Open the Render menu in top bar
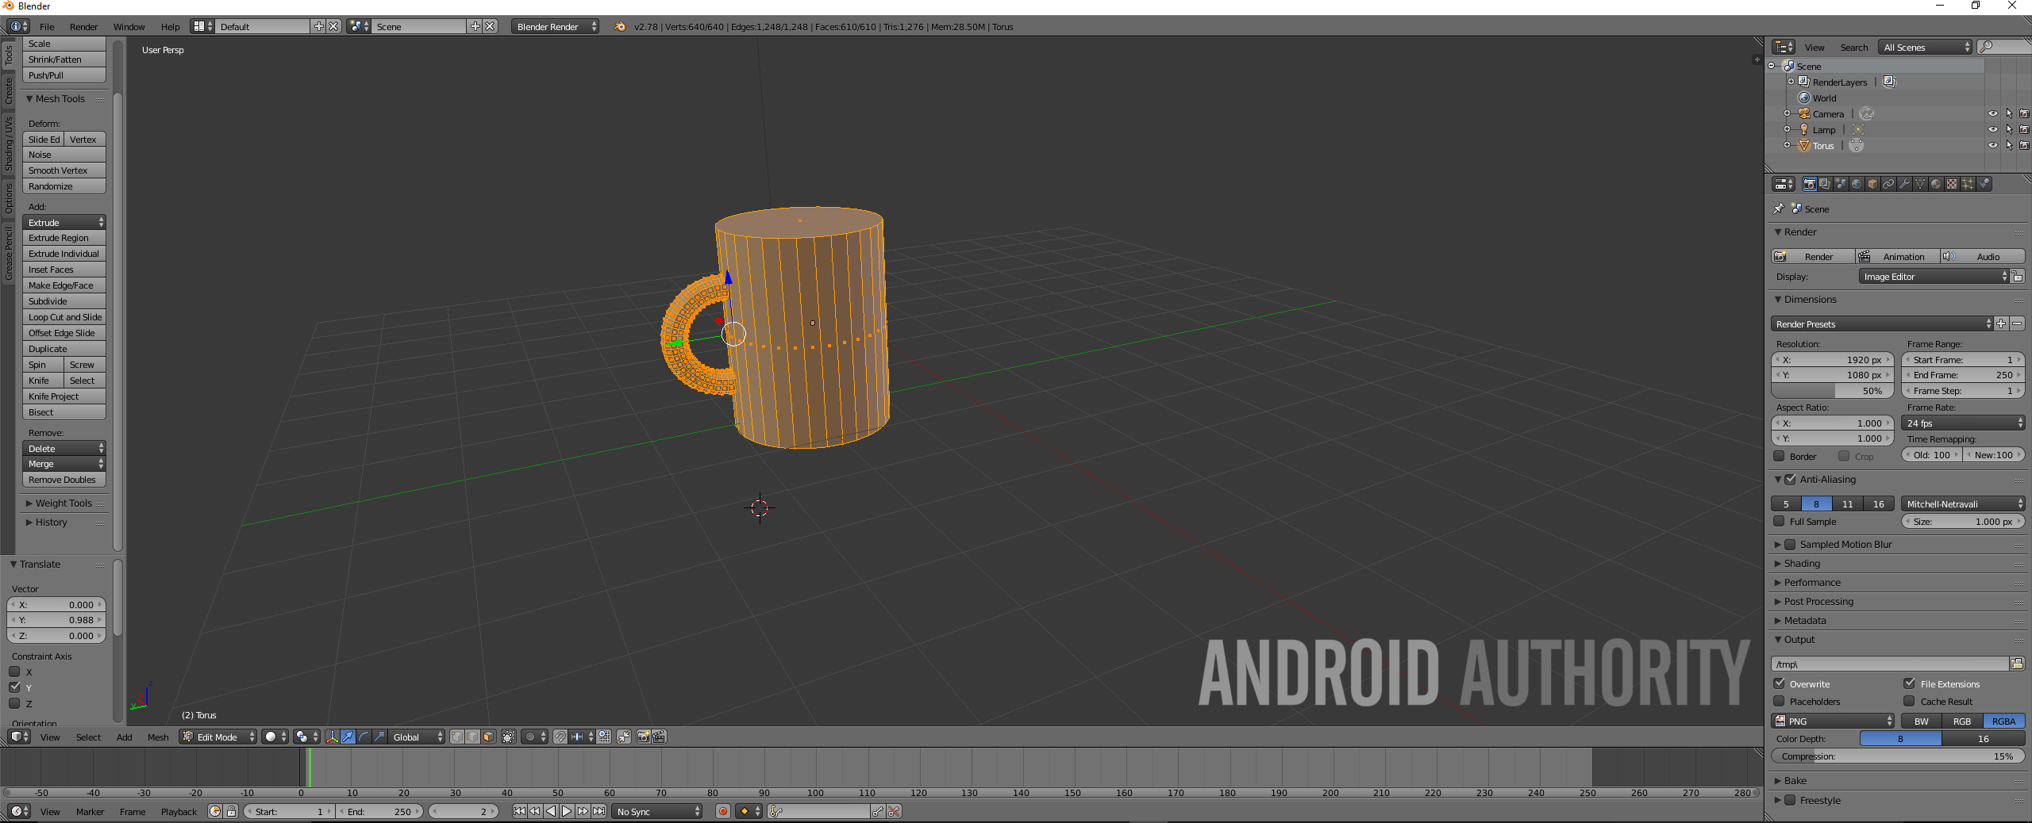This screenshot has height=823, width=2032. pyautogui.click(x=83, y=26)
